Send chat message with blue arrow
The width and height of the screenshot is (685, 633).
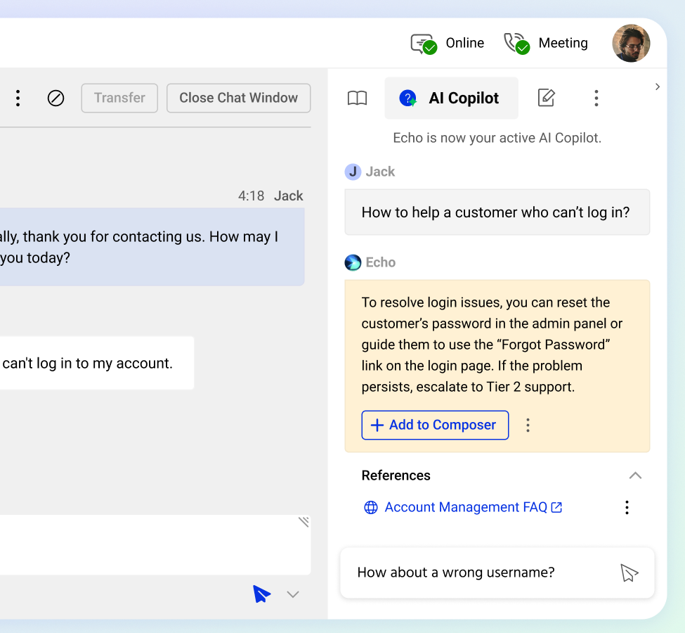click(x=261, y=594)
